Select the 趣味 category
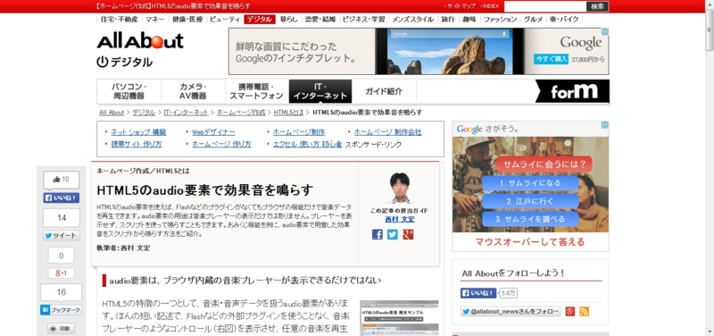This screenshot has height=336, width=714. click(x=469, y=19)
